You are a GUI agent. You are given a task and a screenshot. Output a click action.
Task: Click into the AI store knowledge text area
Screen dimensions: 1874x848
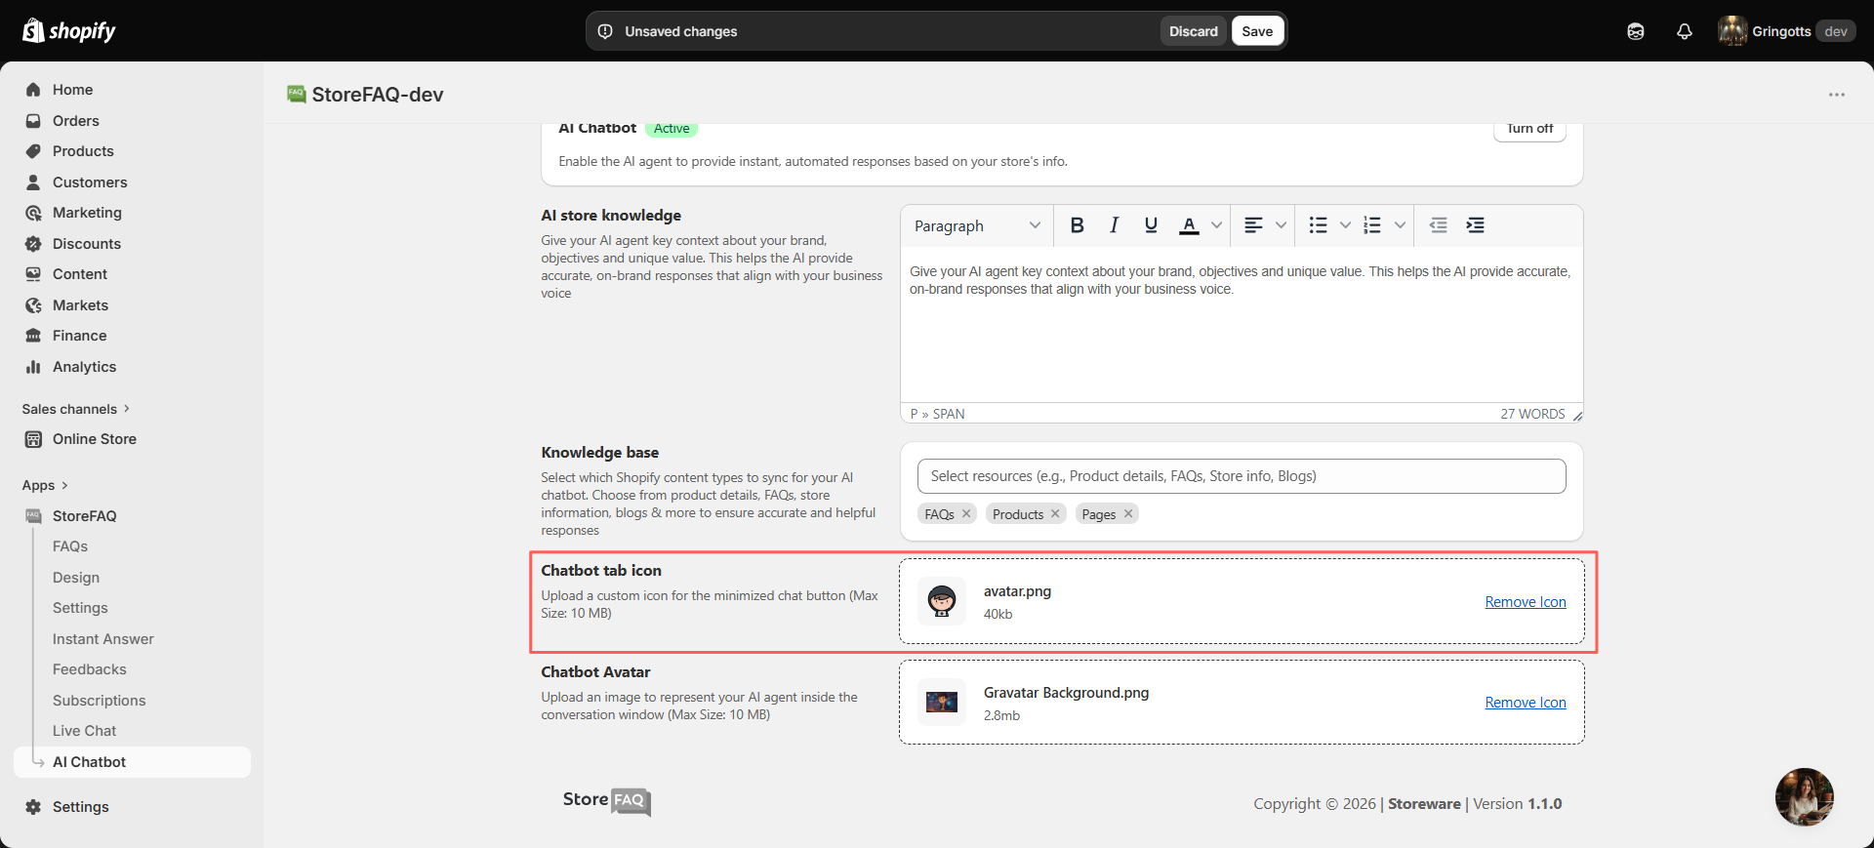tap(1242, 325)
